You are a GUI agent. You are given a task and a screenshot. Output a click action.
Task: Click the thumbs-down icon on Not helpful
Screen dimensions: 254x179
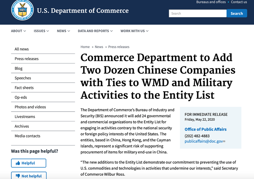(18, 176)
